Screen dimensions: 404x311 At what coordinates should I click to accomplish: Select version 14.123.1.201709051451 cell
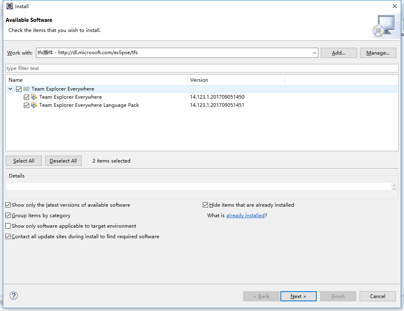click(217, 105)
